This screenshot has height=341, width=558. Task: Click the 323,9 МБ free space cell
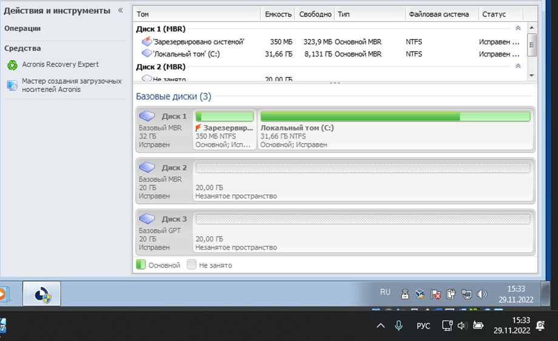point(317,42)
